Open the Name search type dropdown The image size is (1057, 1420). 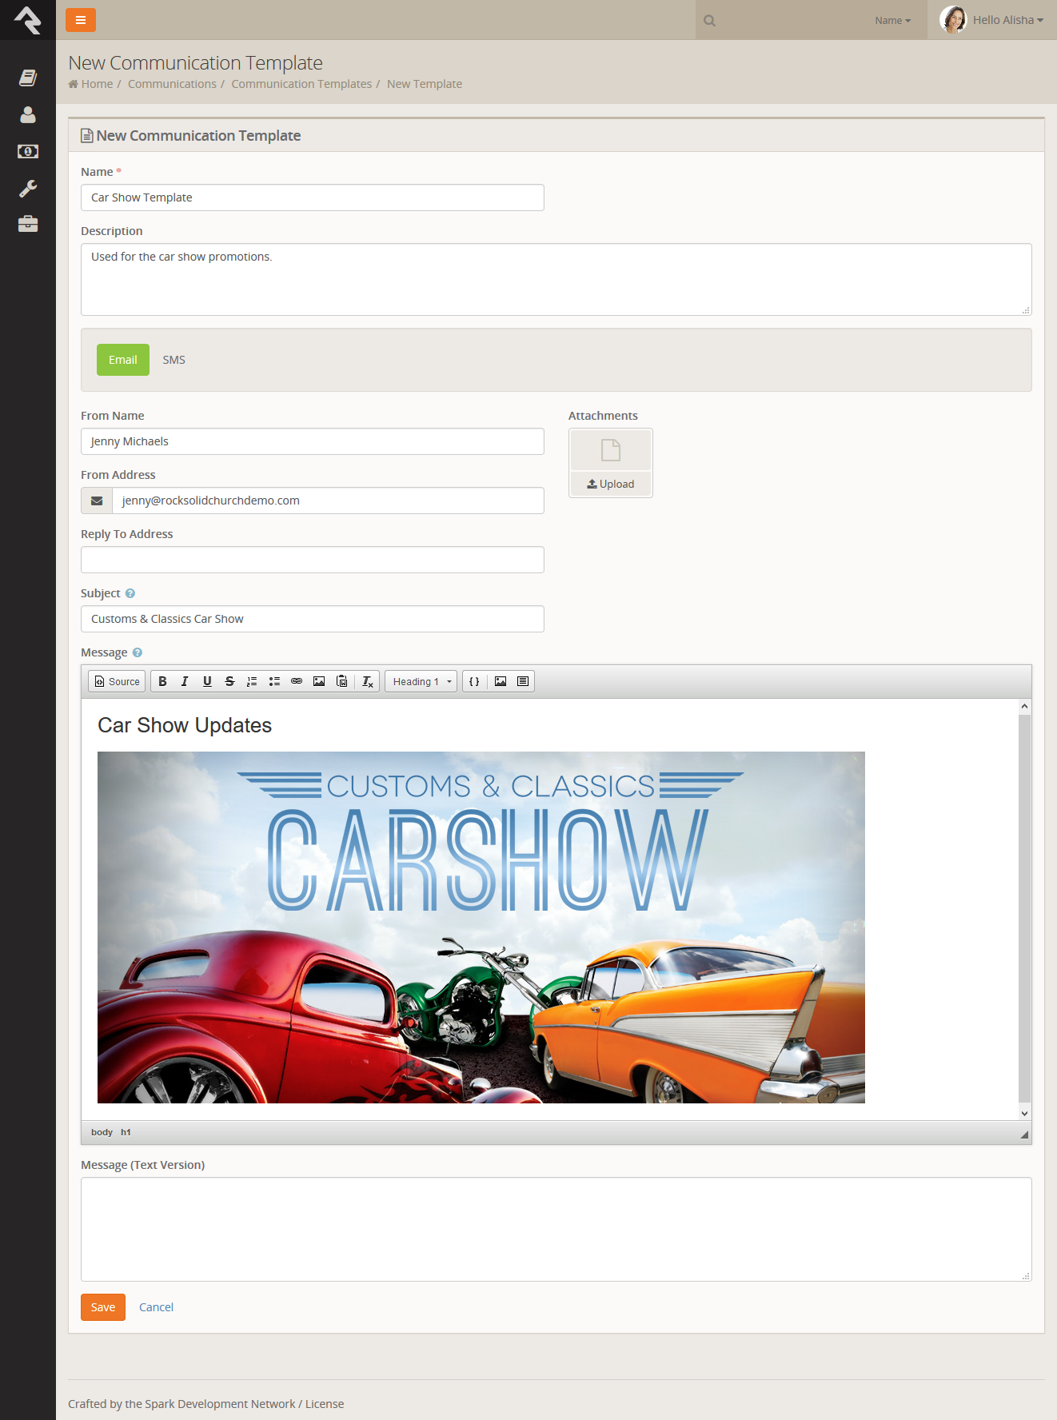pos(892,21)
